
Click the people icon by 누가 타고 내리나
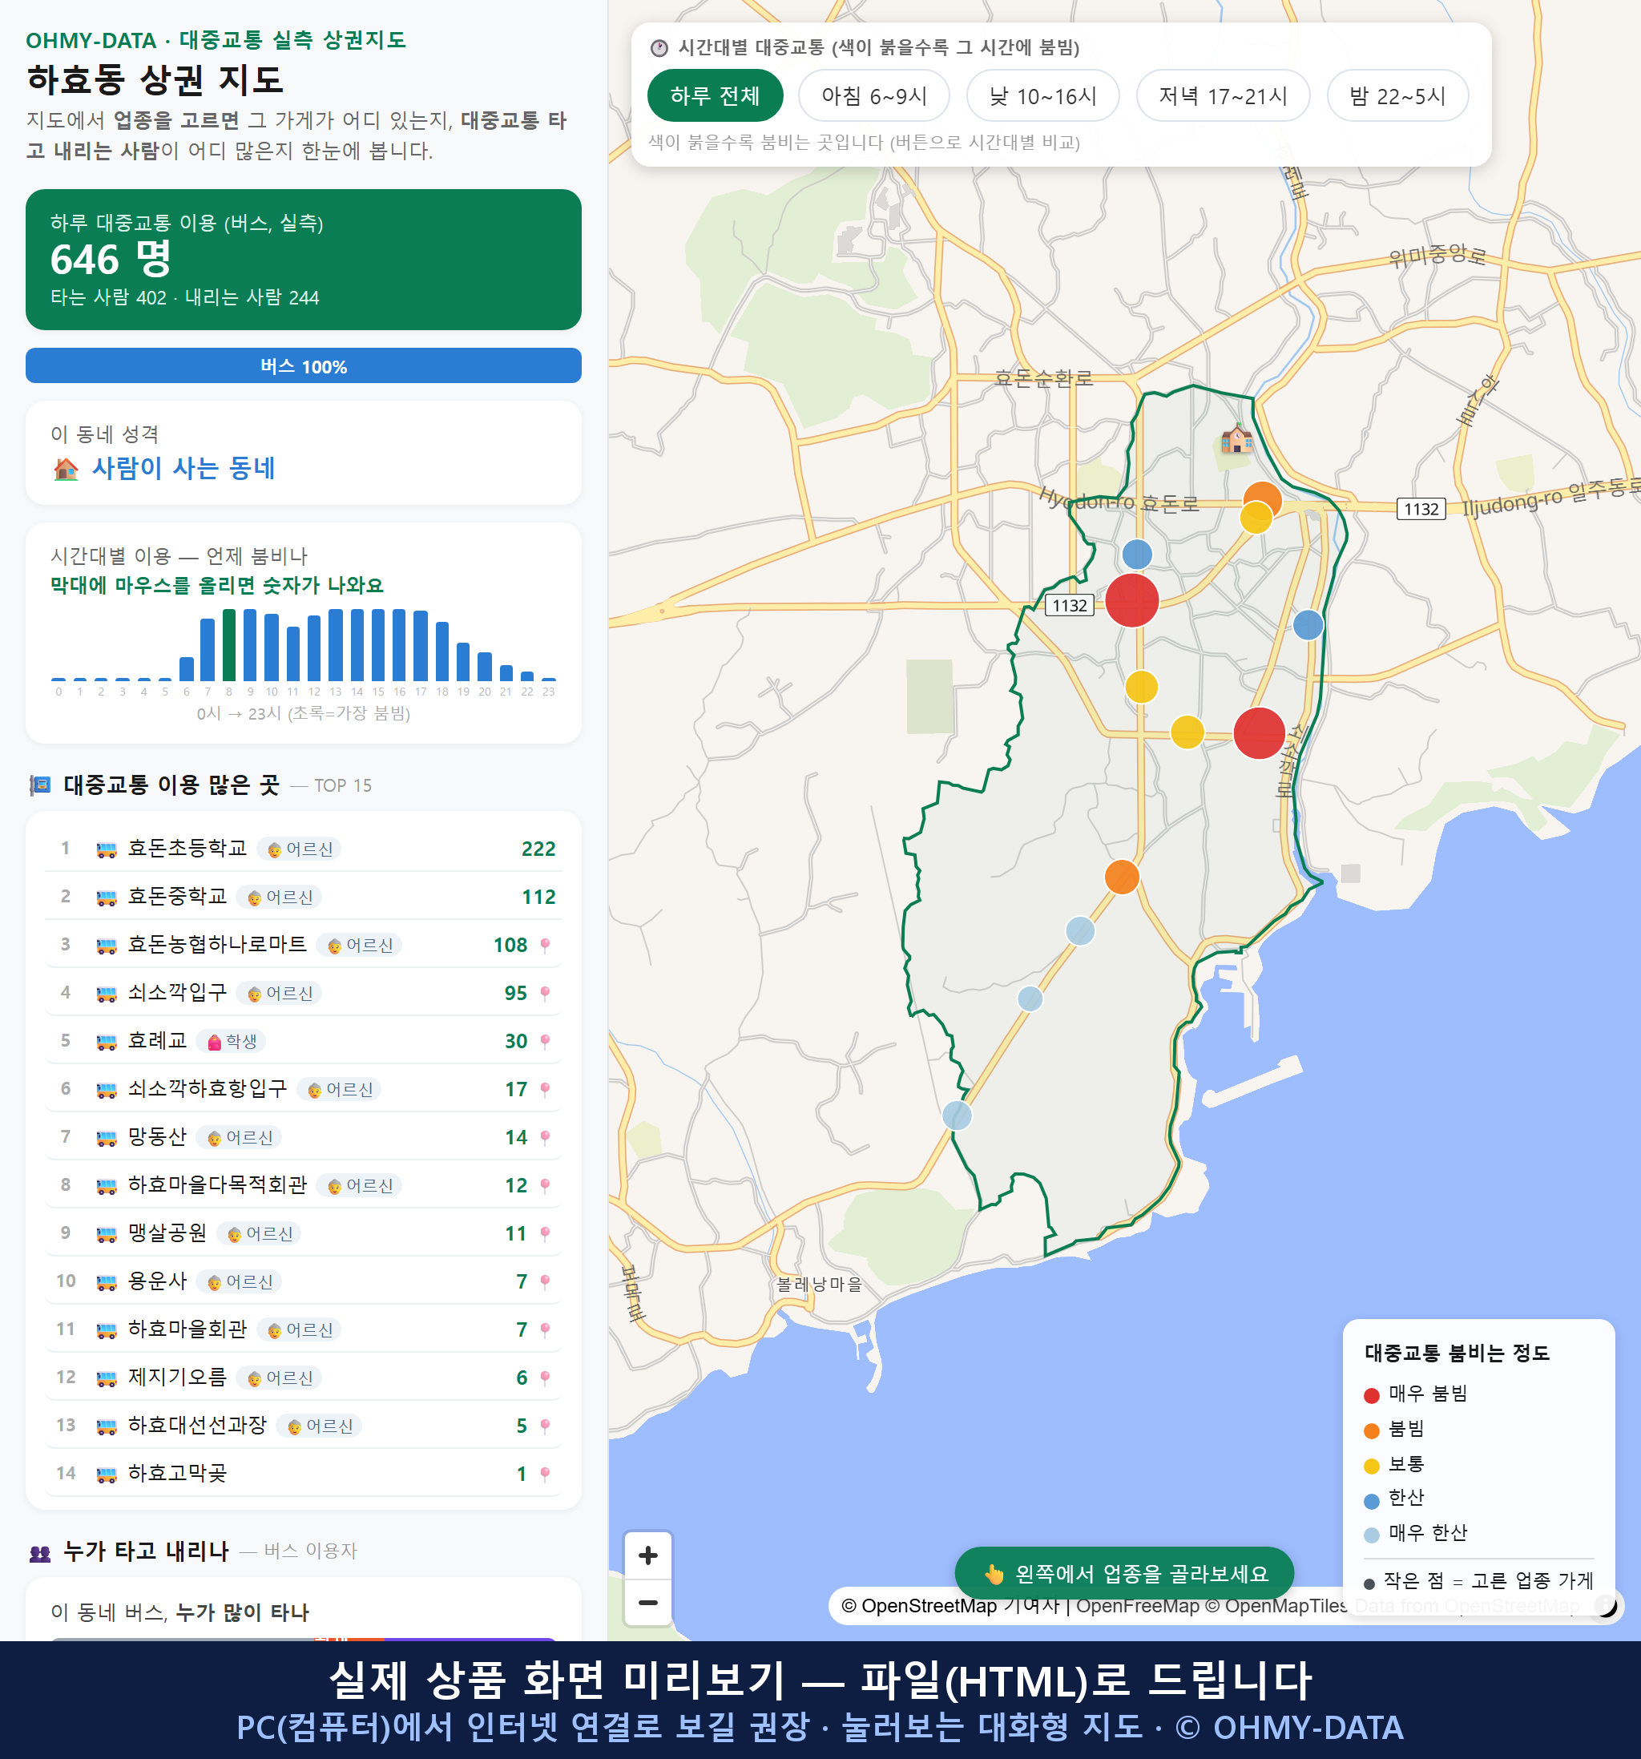click(40, 1553)
